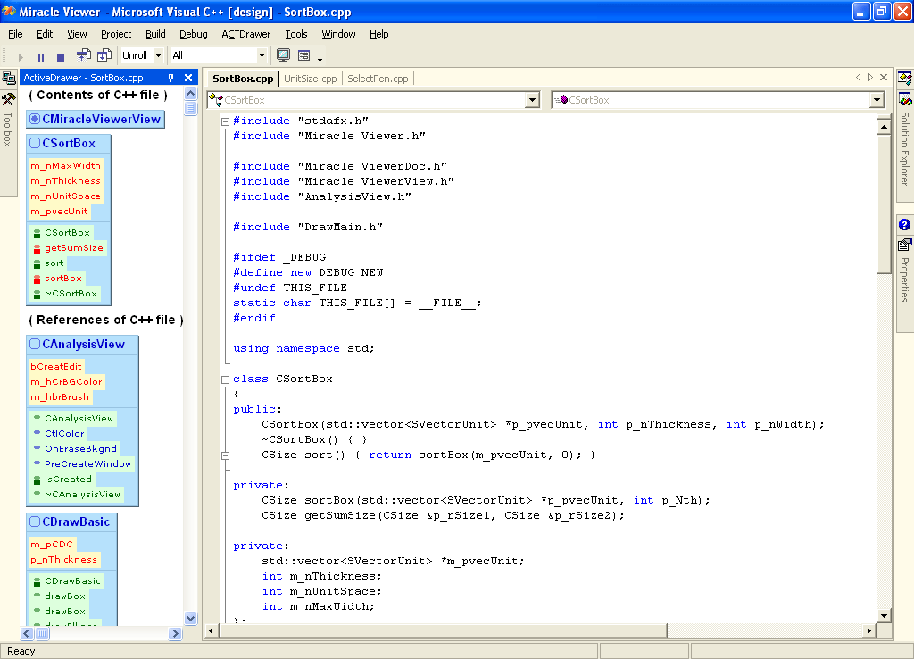Viewport: 914px width, 659px height.
Task: Collapse the outline box at the sort() line
Action: [226, 455]
